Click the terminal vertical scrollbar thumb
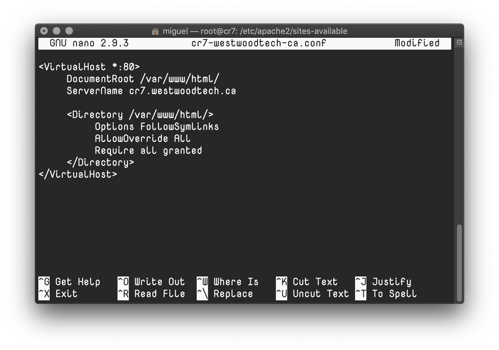The width and height of the screenshot is (499, 350). click(459, 263)
